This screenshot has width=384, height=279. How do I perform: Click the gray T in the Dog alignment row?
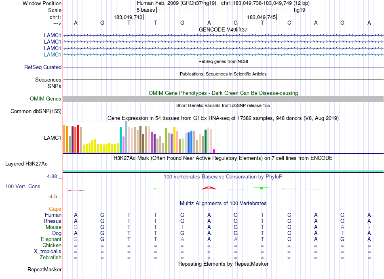pyautogui.click(x=342, y=233)
